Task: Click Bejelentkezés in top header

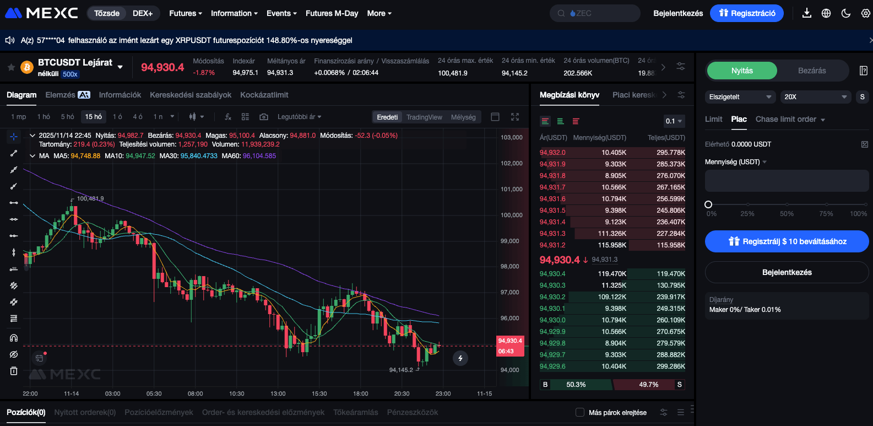Action: point(678,13)
